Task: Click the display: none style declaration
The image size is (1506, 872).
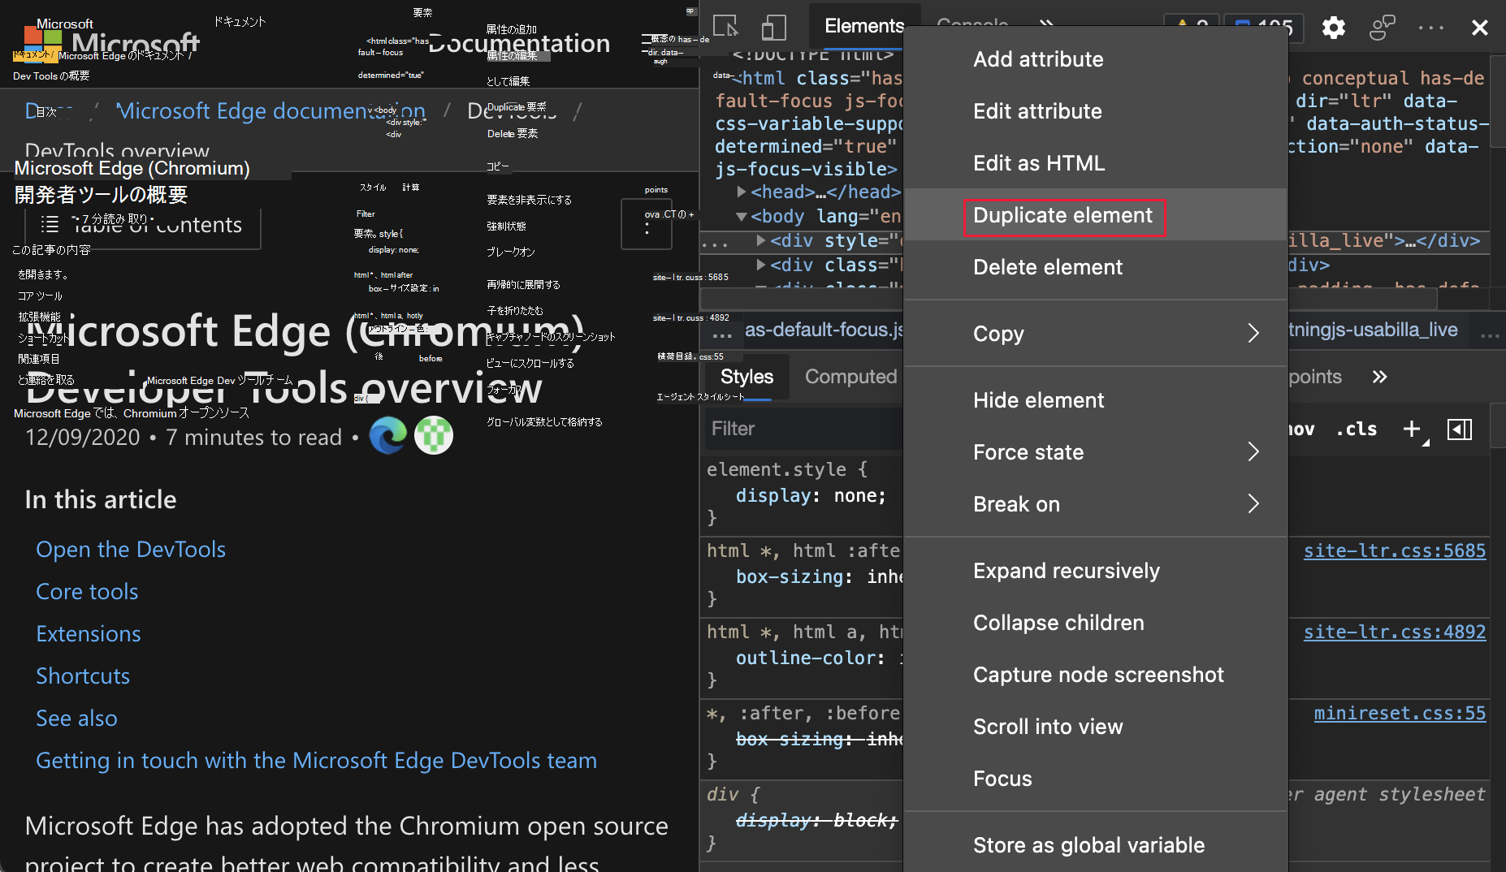Action: [811, 495]
